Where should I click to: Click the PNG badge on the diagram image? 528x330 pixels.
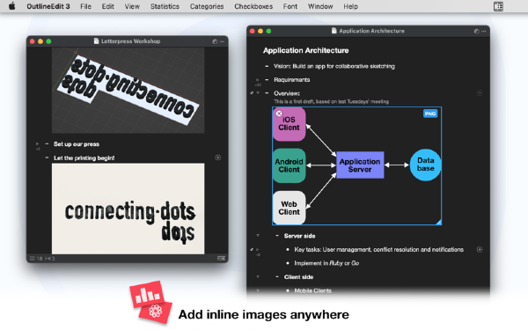430,114
